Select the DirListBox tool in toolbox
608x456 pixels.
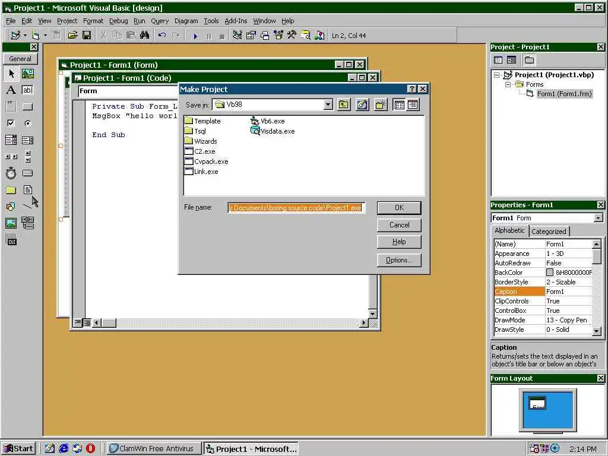[x=11, y=190]
